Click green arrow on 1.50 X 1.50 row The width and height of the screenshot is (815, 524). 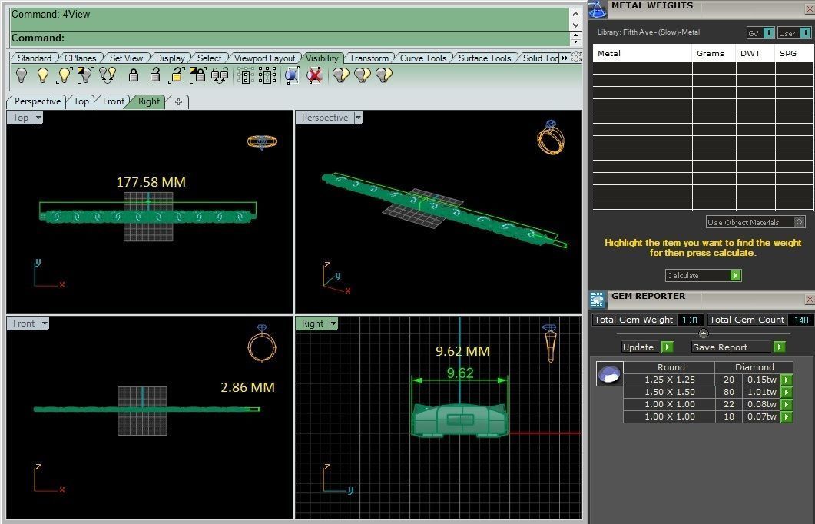(x=787, y=393)
